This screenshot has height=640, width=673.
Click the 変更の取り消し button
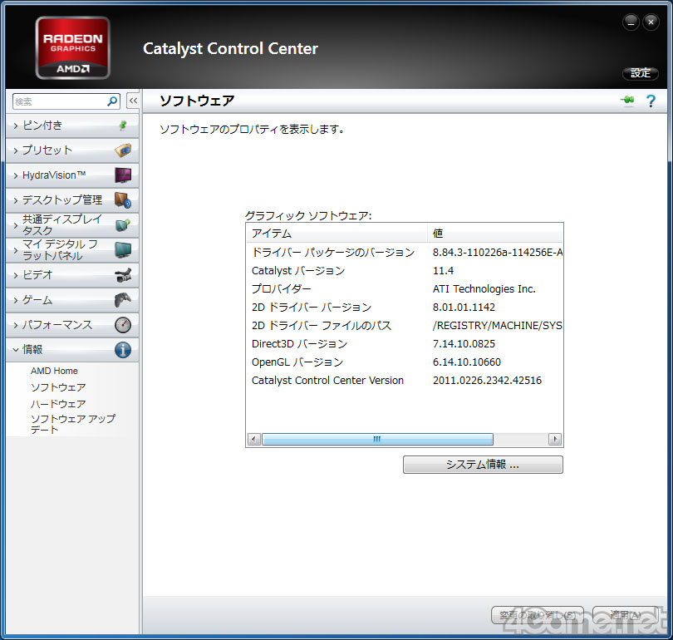[x=538, y=615]
